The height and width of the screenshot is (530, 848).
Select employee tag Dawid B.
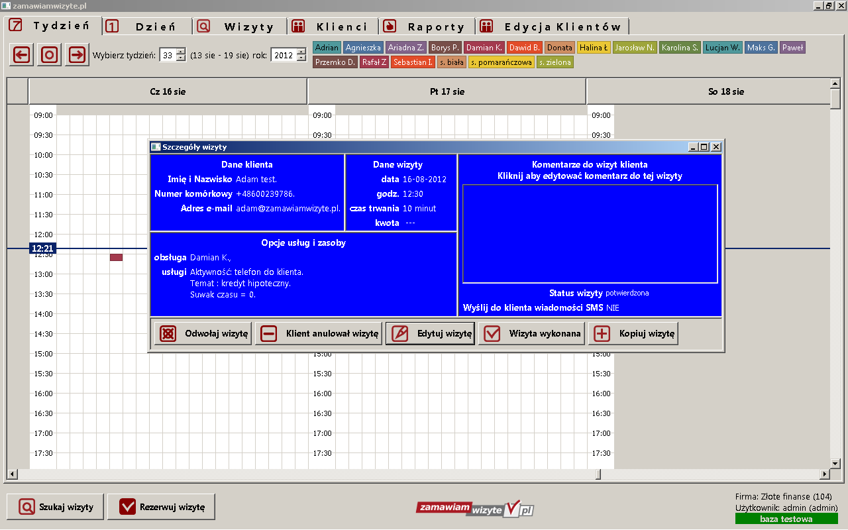pos(525,48)
